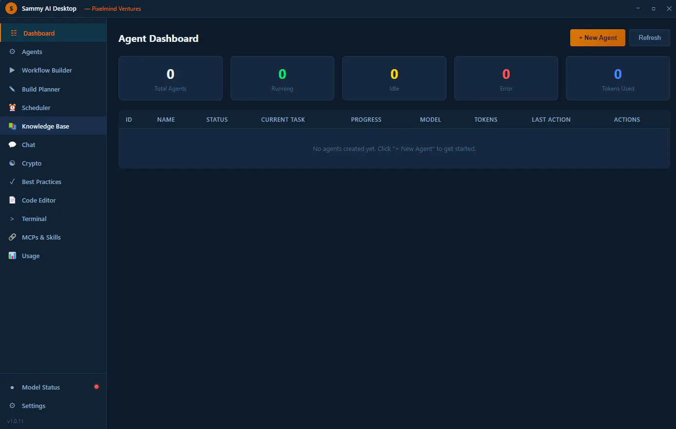Click the Knowledge Base books icon
Screen dimensions: 676x429
(12, 126)
